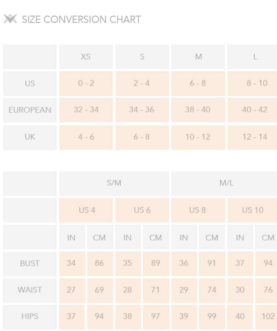The height and width of the screenshot is (331, 277).
Task: Click the hips 102 cm cell
Action: tap(266, 317)
